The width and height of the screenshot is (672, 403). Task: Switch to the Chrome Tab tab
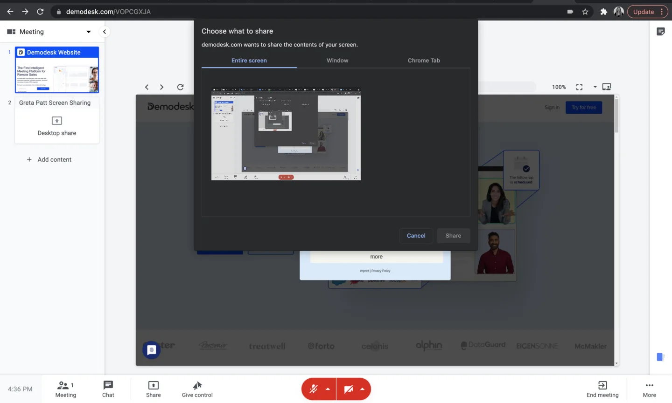click(424, 61)
